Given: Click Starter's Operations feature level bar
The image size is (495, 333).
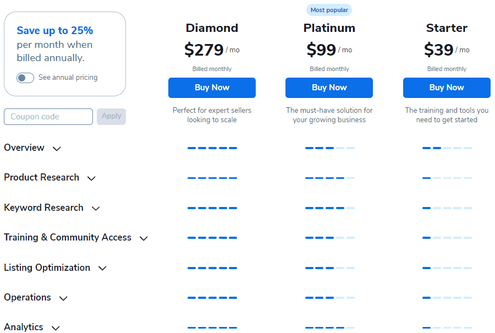Looking at the screenshot, I should click(x=447, y=298).
